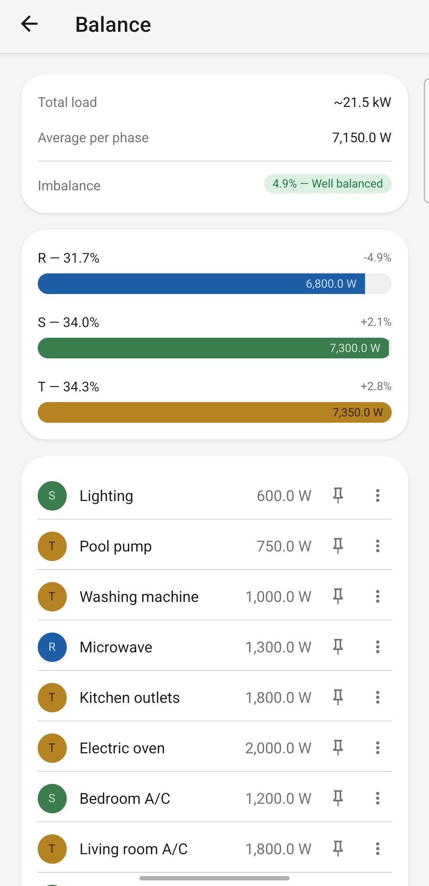Click the "T — 34.3%" phase label
Screen dimensions: 429x886
[x=68, y=387]
